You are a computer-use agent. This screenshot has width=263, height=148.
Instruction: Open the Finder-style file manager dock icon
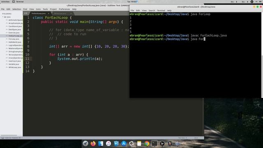(x=101, y=143)
